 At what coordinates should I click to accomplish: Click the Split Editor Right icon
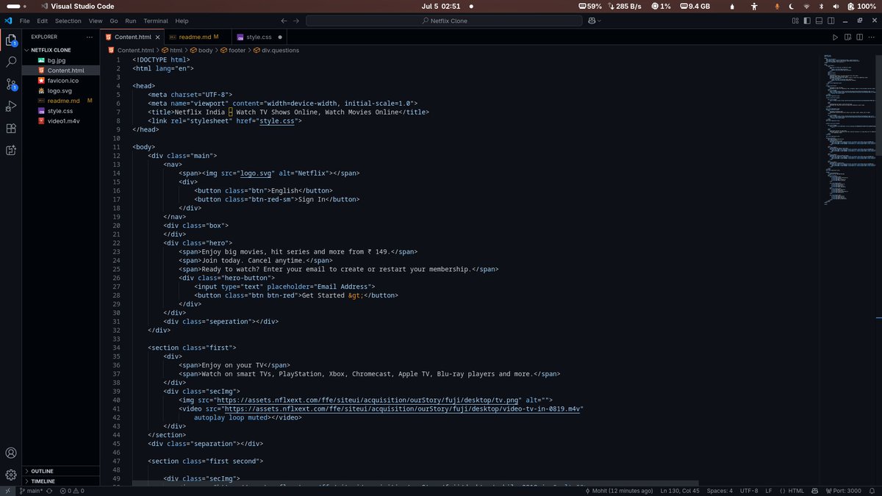(859, 37)
